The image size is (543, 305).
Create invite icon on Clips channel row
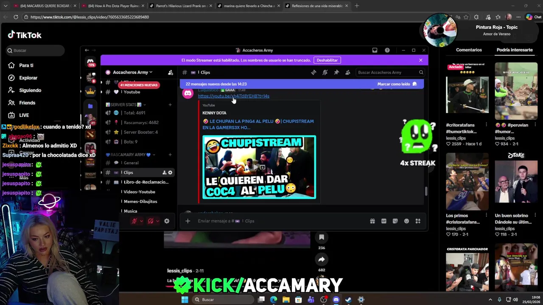[164, 172]
